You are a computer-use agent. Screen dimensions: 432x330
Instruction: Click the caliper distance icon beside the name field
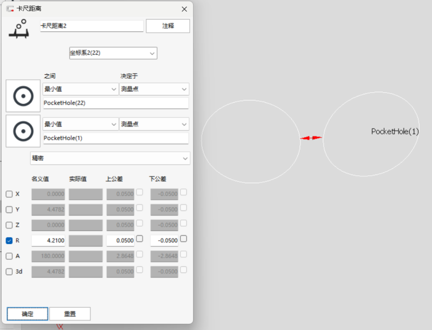tap(20, 29)
